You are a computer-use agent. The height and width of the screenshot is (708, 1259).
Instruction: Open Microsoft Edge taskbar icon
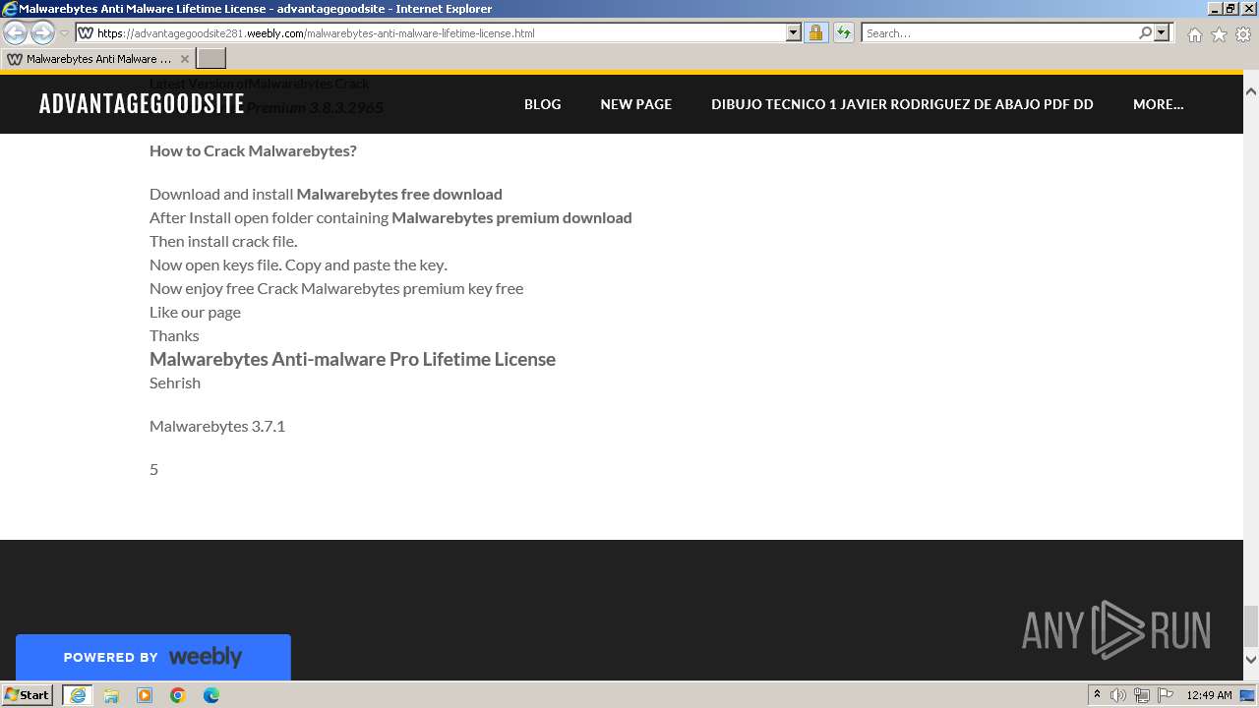coord(211,695)
